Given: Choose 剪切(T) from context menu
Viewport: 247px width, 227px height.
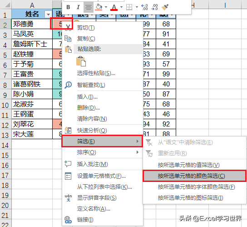Looking at the screenshot, I should [x=86, y=28].
